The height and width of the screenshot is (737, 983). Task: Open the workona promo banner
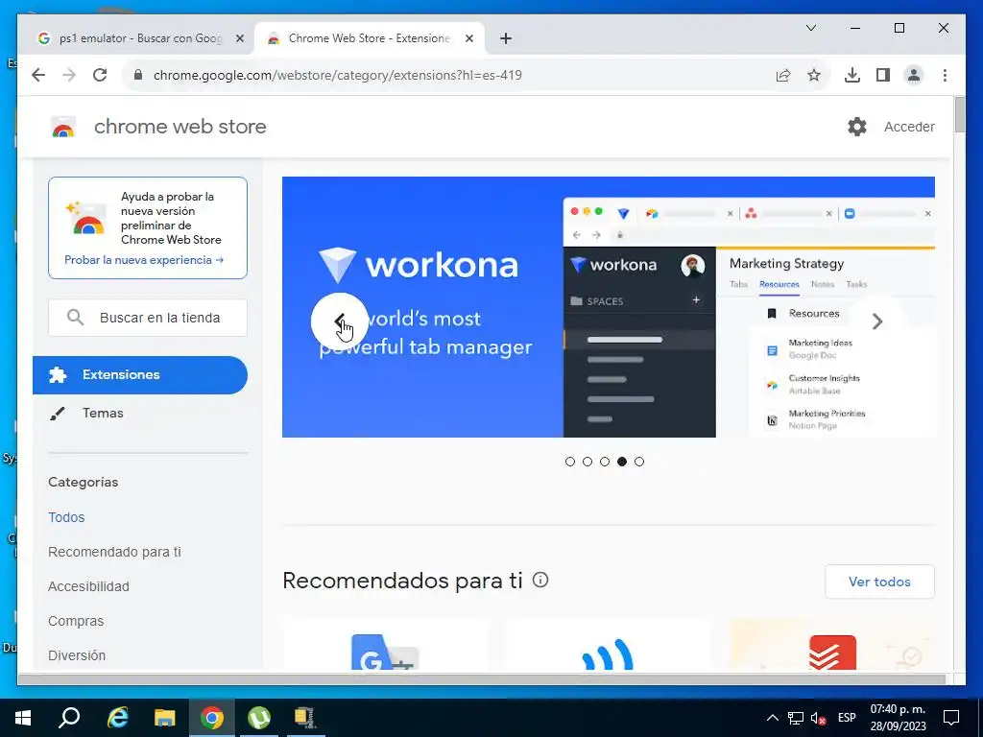click(x=608, y=307)
